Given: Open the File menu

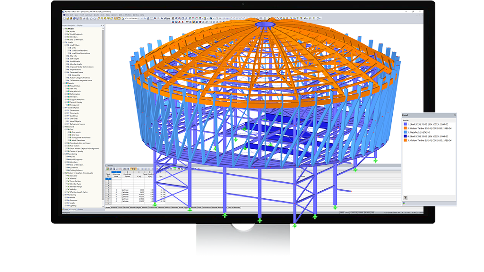Looking at the screenshot, I should click(x=68, y=15).
